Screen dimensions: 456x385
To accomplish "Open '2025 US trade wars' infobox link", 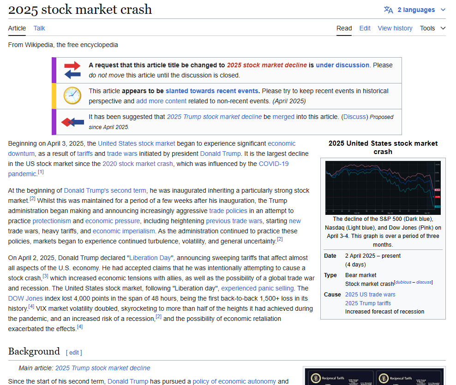I will coord(370,295).
